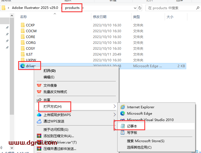Click the search magnifier icon
This screenshot has width=201, height=153.
(x=198, y=8)
